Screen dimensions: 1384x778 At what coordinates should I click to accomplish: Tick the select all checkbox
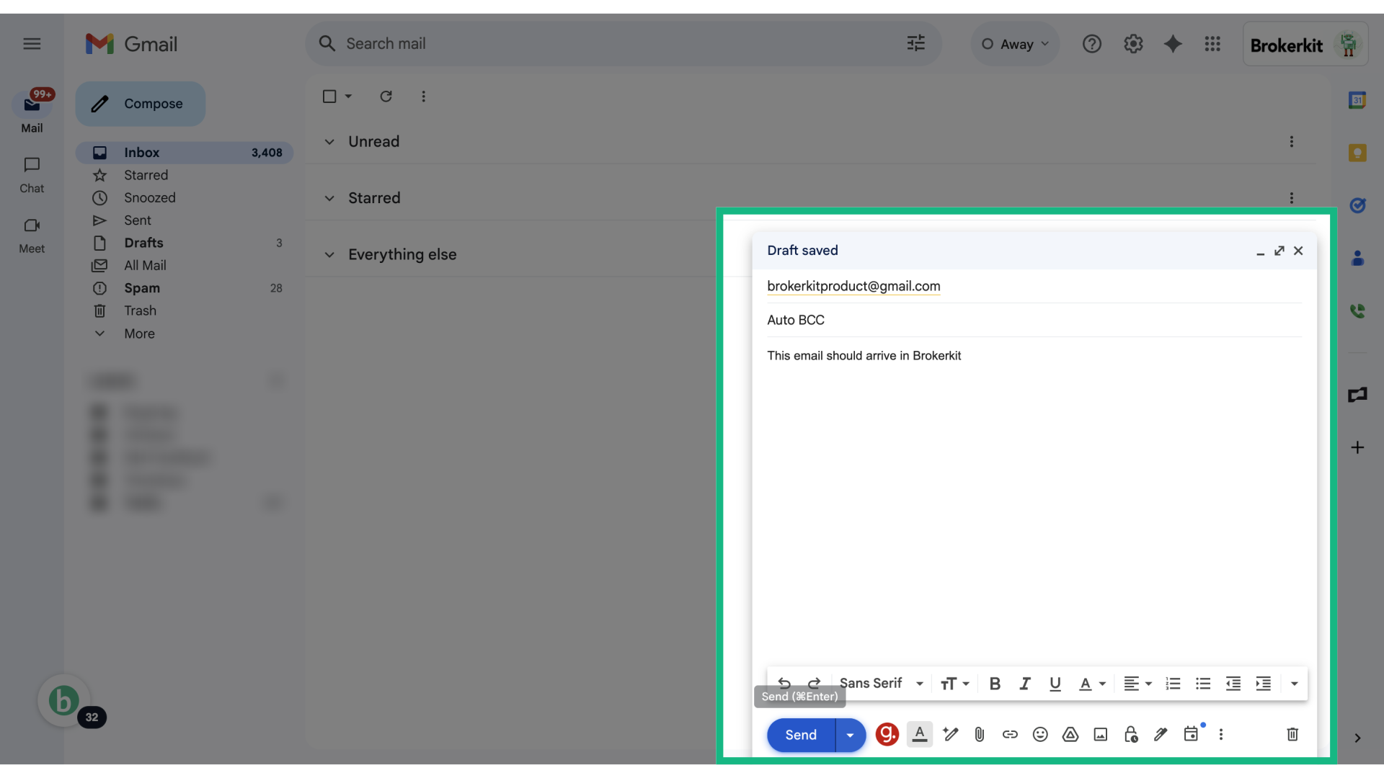click(329, 97)
